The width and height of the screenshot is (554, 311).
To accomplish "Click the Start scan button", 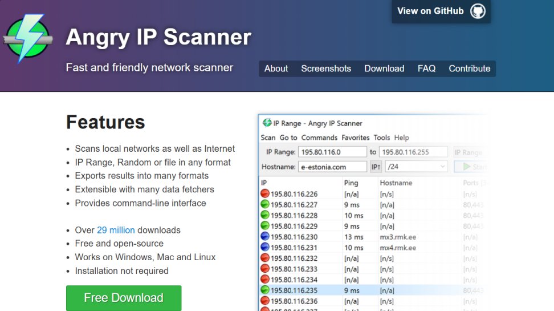I will tap(471, 167).
